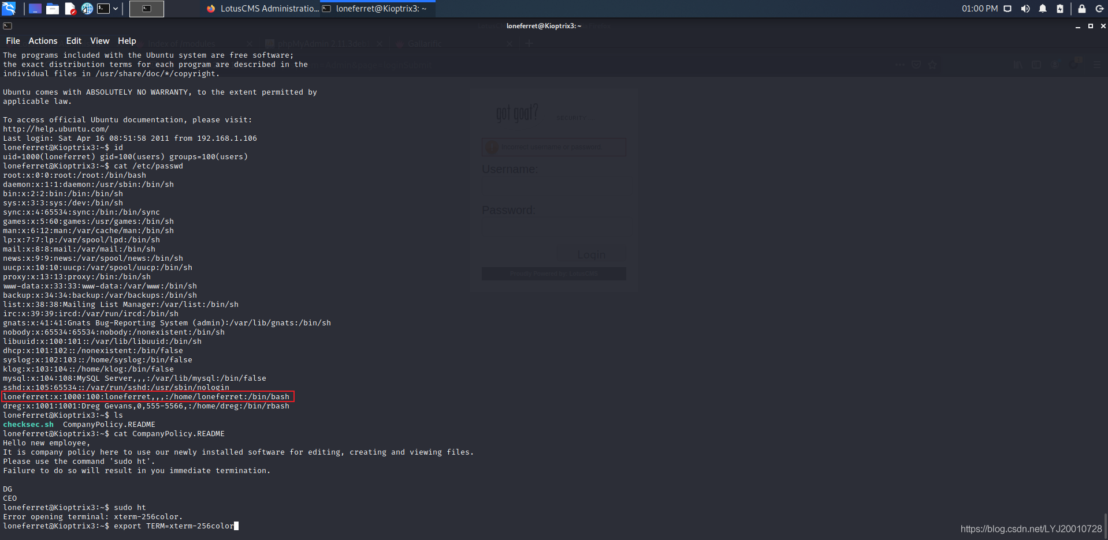
Task: Click the 'cat CompanyPolicy.README' command line
Action: pyautogui.click(x=114, y=434)
